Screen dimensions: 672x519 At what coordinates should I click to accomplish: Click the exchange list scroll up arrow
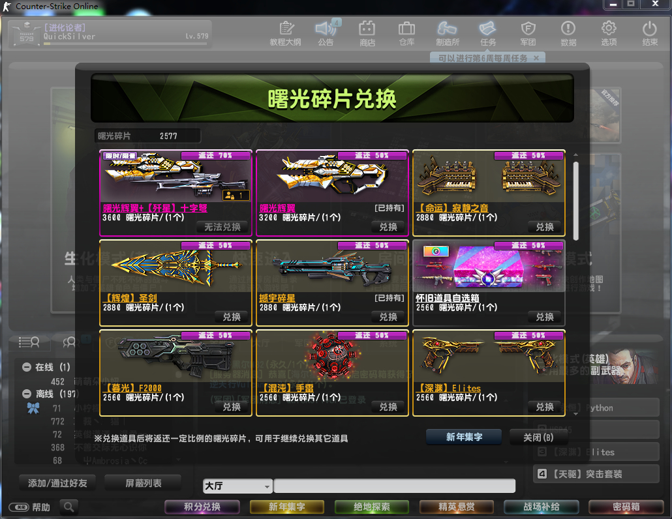pos(575,155)
